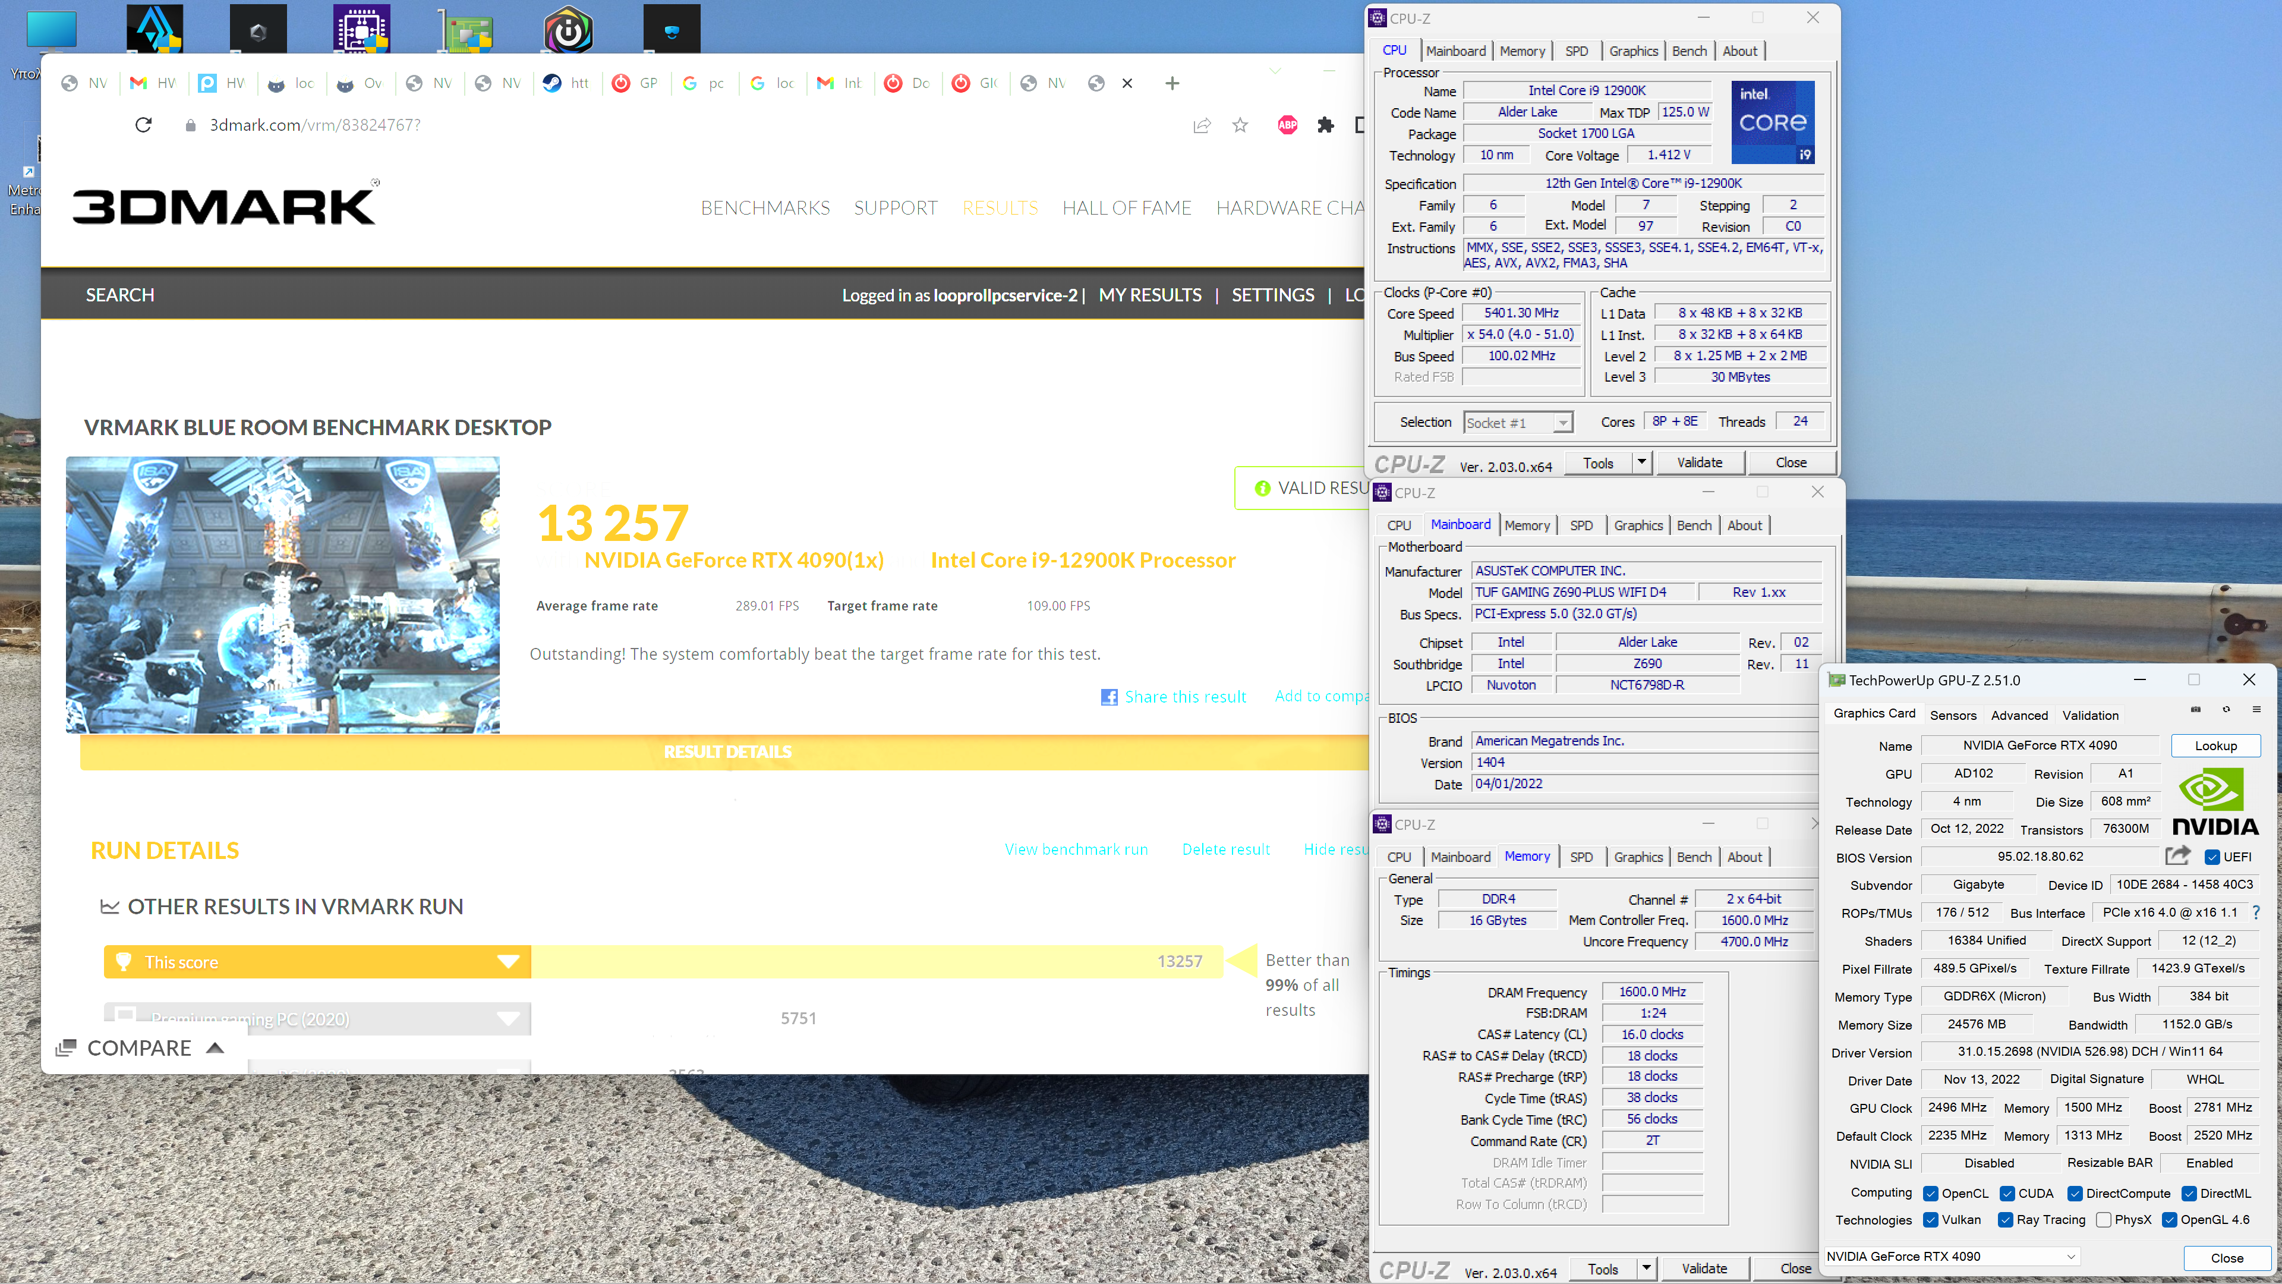The width and height of the screenshot is (2282, 1284).
Task: Click Validate in the top CPU-Z window
Action: coord(1699,462)
